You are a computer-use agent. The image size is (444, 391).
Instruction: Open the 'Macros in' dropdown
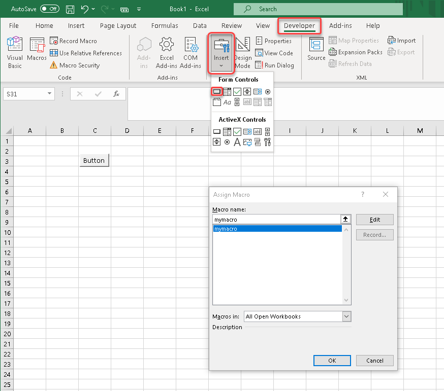[x=347, y=316]
